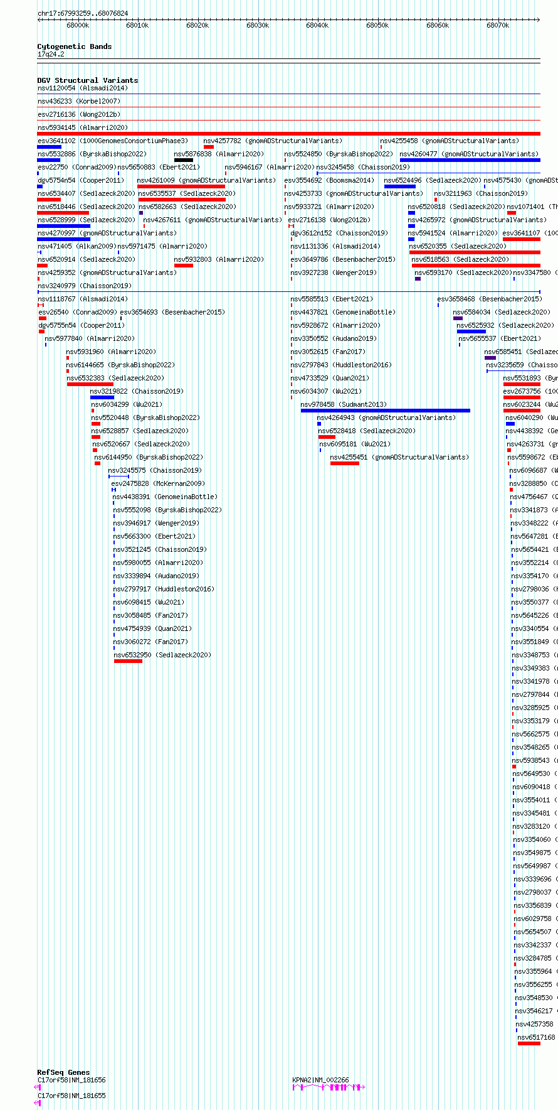Select the nsv4257782 (gnomADStructuralVariants) label
Screen dimensions: 558x1110
[273, 141]
